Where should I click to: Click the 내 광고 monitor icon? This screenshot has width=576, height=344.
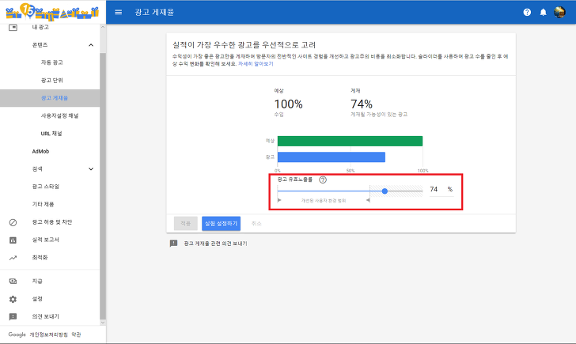coord(13,28)
